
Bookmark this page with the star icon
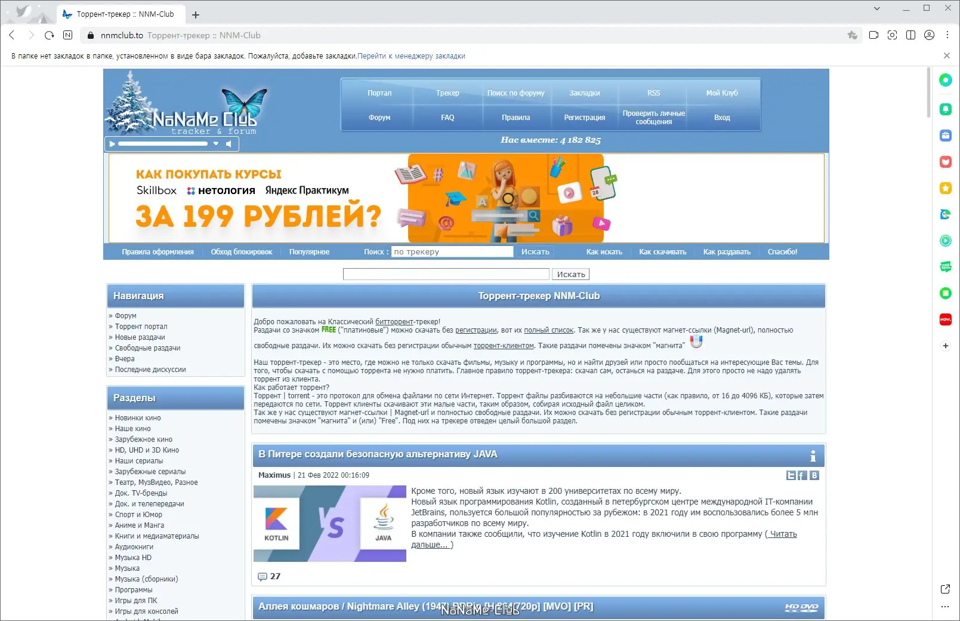click(853, 35)
